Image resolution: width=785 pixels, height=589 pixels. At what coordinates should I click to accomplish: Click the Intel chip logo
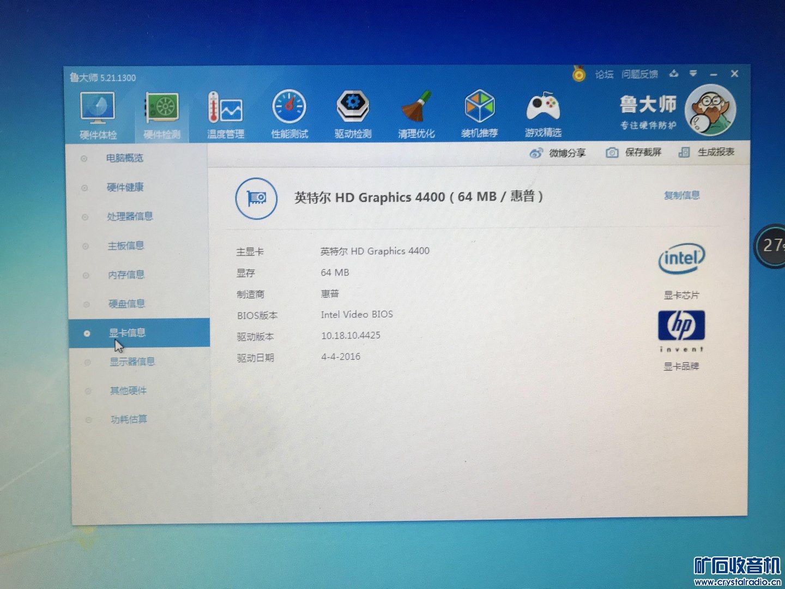pyautogui.click(x=681, y=259)
